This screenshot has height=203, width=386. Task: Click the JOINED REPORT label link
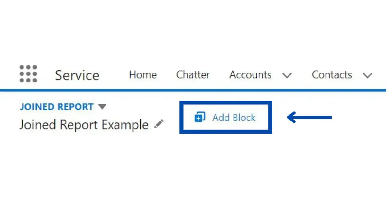point(56,106)
